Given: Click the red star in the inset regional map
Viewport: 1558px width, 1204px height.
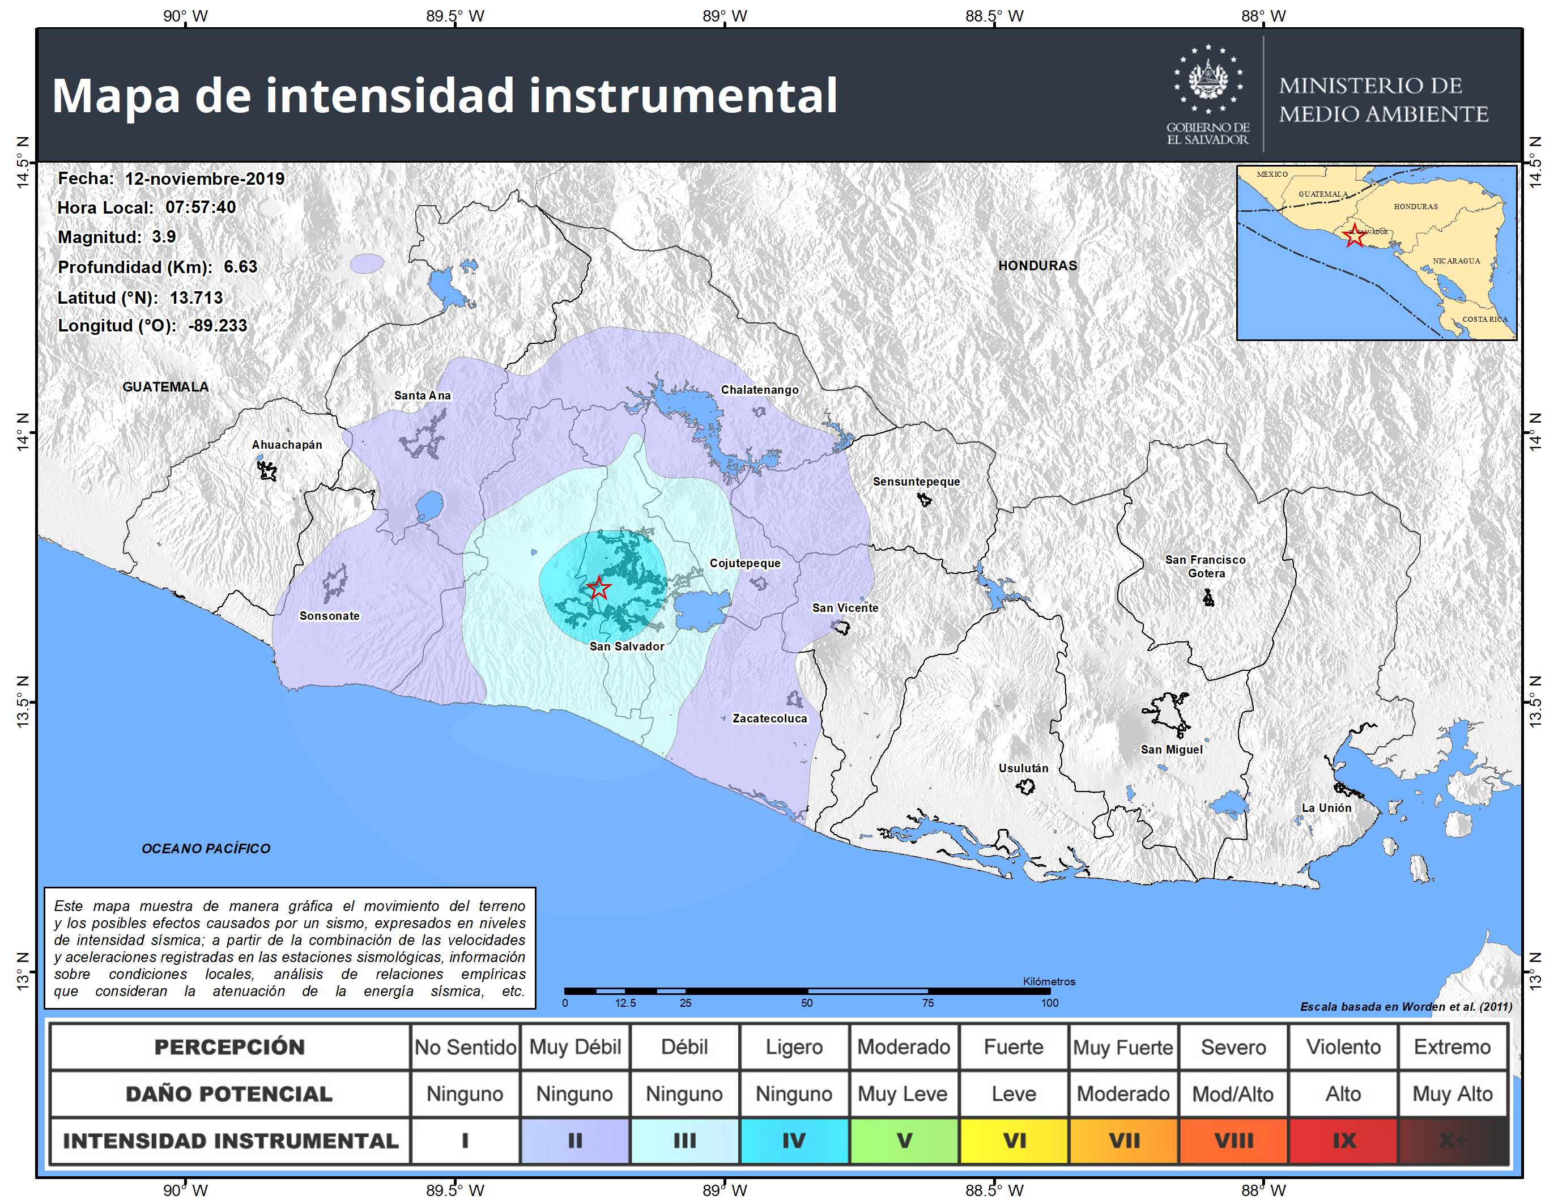Looking at the screenshot, I should pyautogui.click(x=1354, y=235).
